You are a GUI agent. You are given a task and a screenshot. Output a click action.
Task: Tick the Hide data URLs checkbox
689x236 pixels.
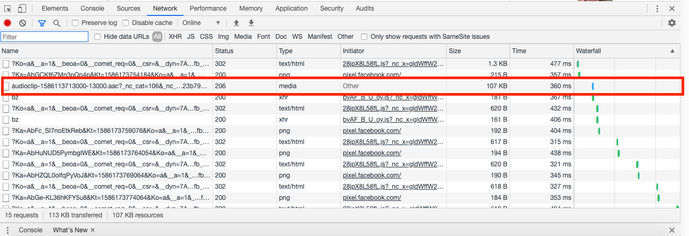[x=97, y=37]
